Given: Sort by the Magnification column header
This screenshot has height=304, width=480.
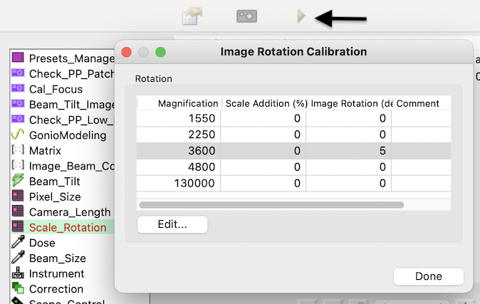Looking at the screenshot, I should tap(187, 103).
